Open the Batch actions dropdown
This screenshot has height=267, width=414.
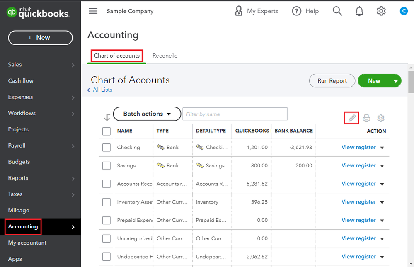147,114
